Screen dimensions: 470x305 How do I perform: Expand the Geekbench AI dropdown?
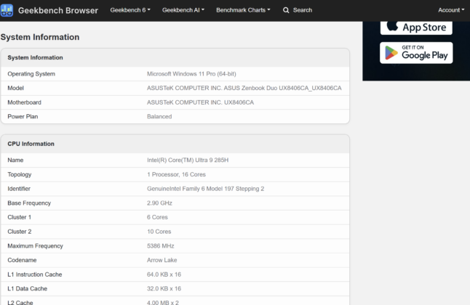[x=183, y=10]
